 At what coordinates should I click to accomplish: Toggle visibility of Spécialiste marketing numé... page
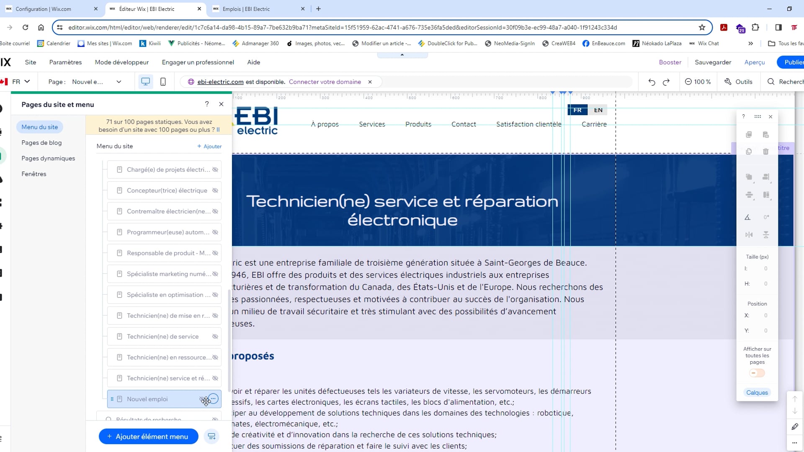215,274
